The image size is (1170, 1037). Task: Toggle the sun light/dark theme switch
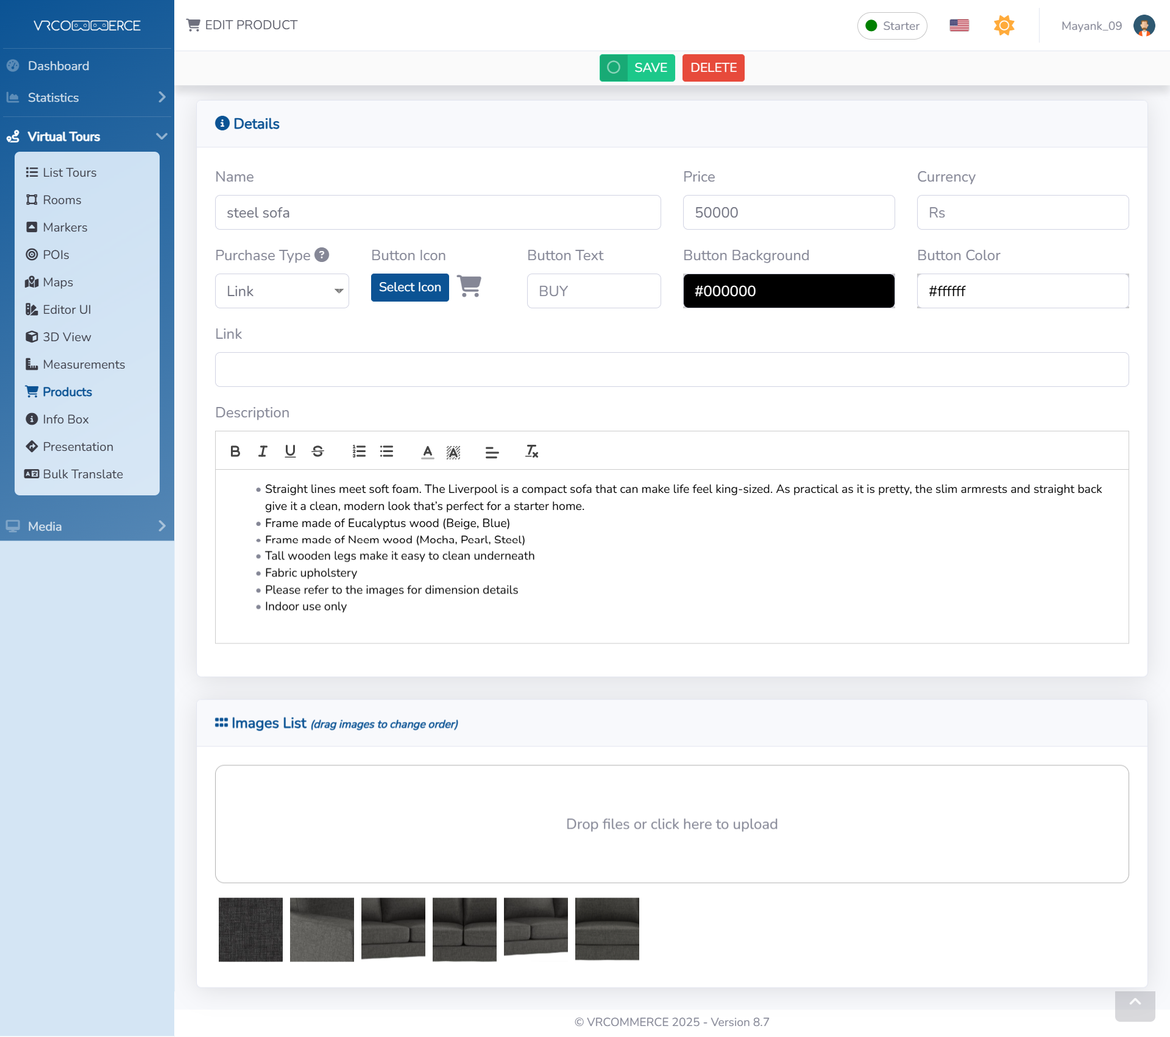point(1004,26)
